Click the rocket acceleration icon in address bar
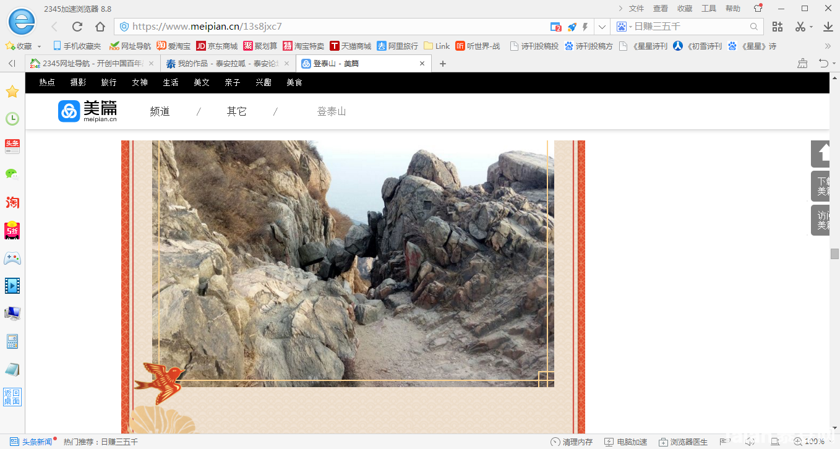Viewport: 840px width, 449px height. 572,27
